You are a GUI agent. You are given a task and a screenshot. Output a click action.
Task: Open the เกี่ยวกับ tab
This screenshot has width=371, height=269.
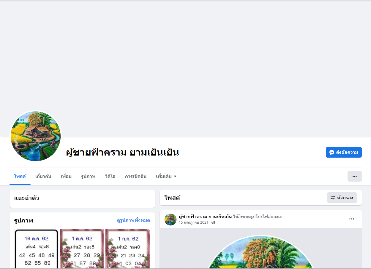(x=43, y=176)
